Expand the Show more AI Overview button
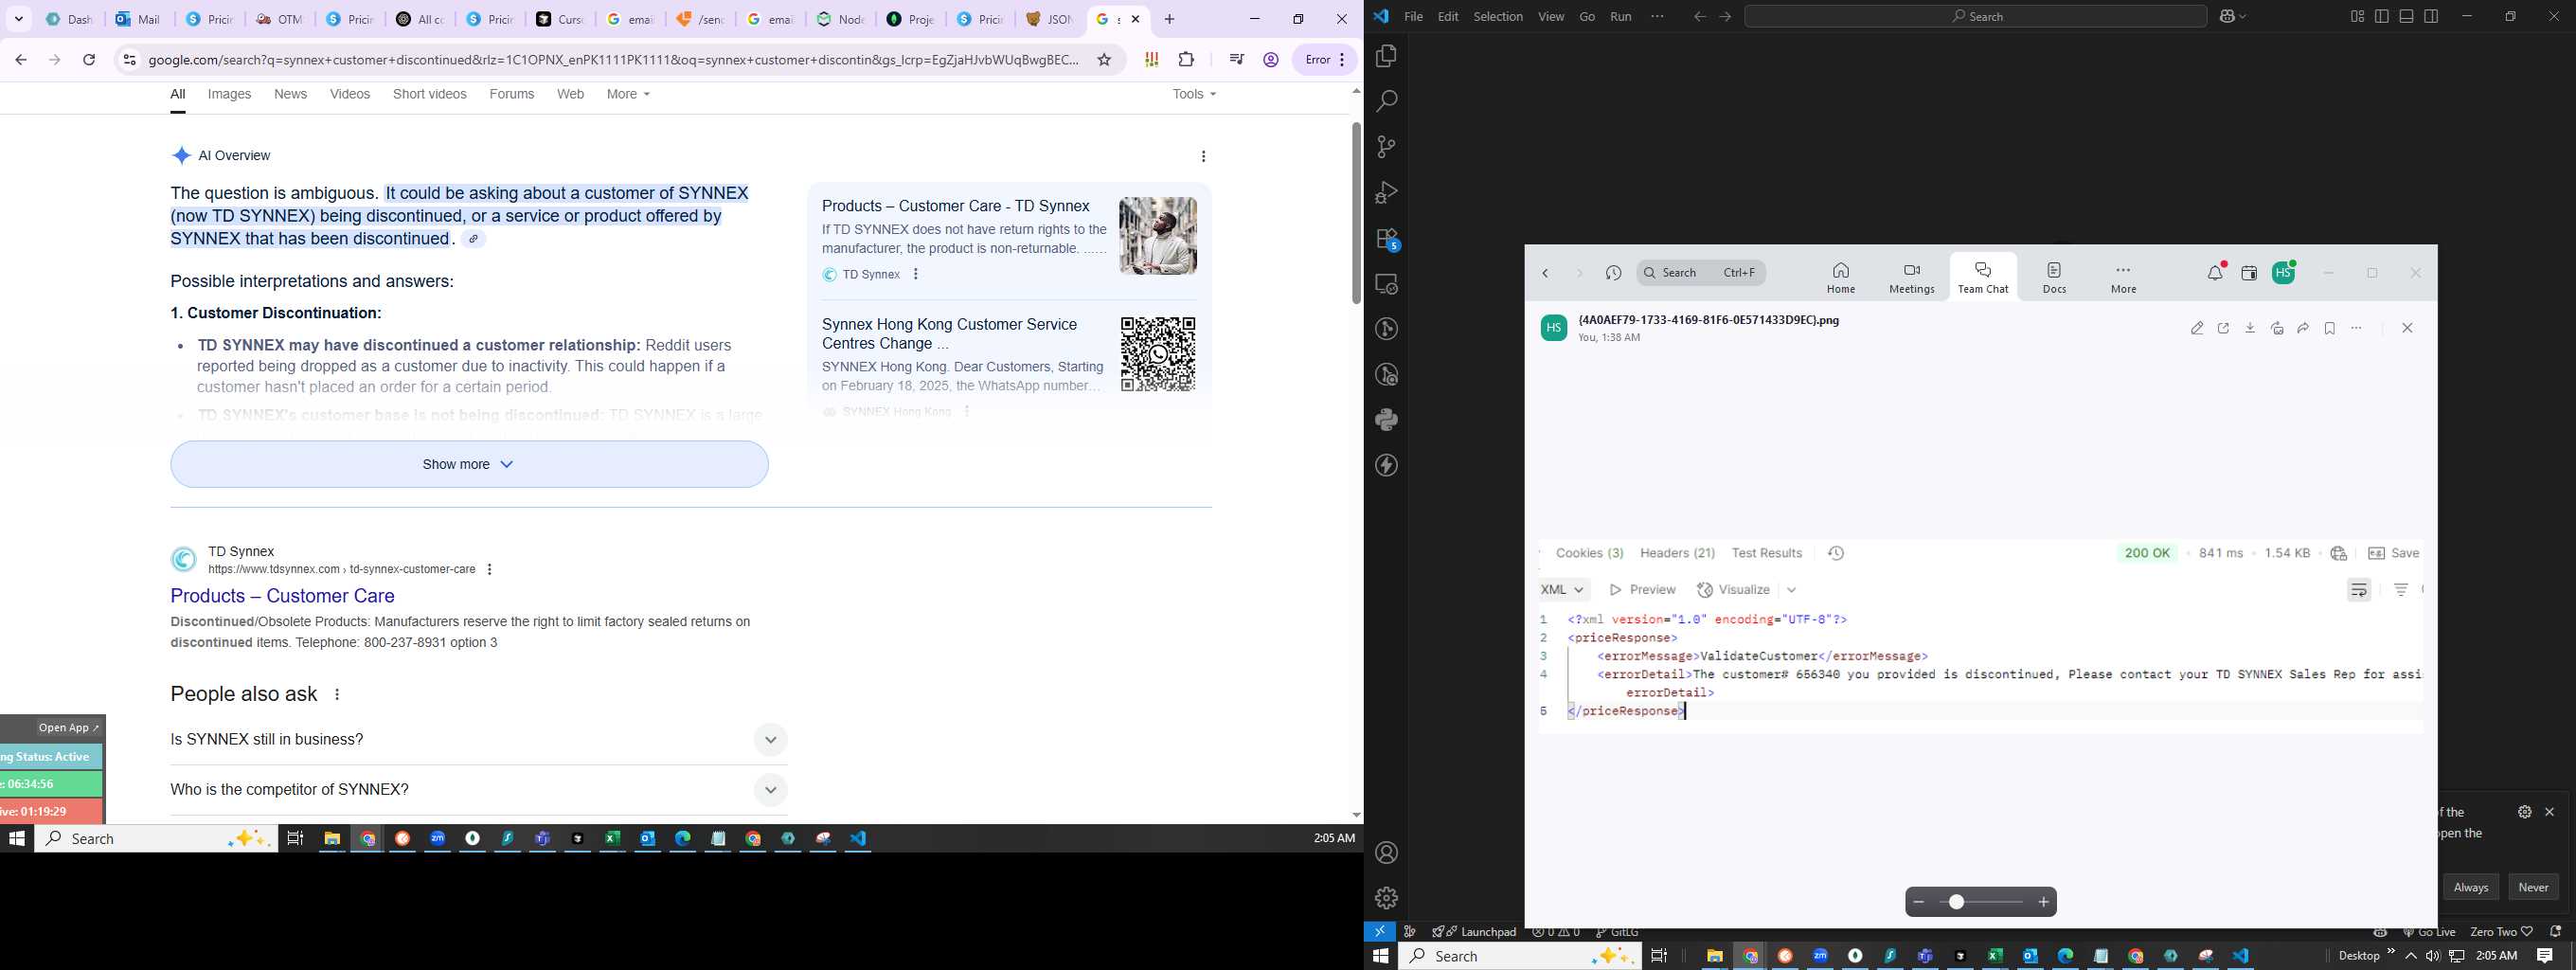2576x970 pixels. pyautogui.click(x=469, y=464)
